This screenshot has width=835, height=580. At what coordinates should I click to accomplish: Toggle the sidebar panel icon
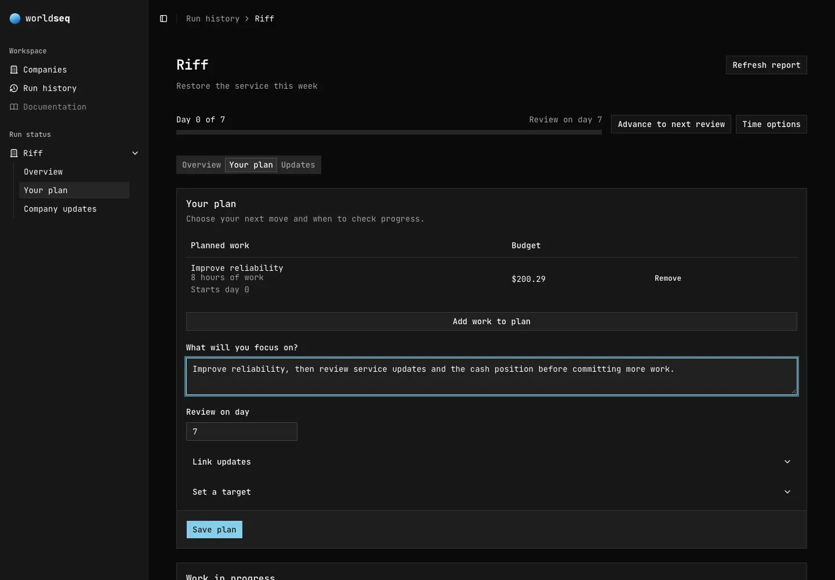(x=164, y=19)
